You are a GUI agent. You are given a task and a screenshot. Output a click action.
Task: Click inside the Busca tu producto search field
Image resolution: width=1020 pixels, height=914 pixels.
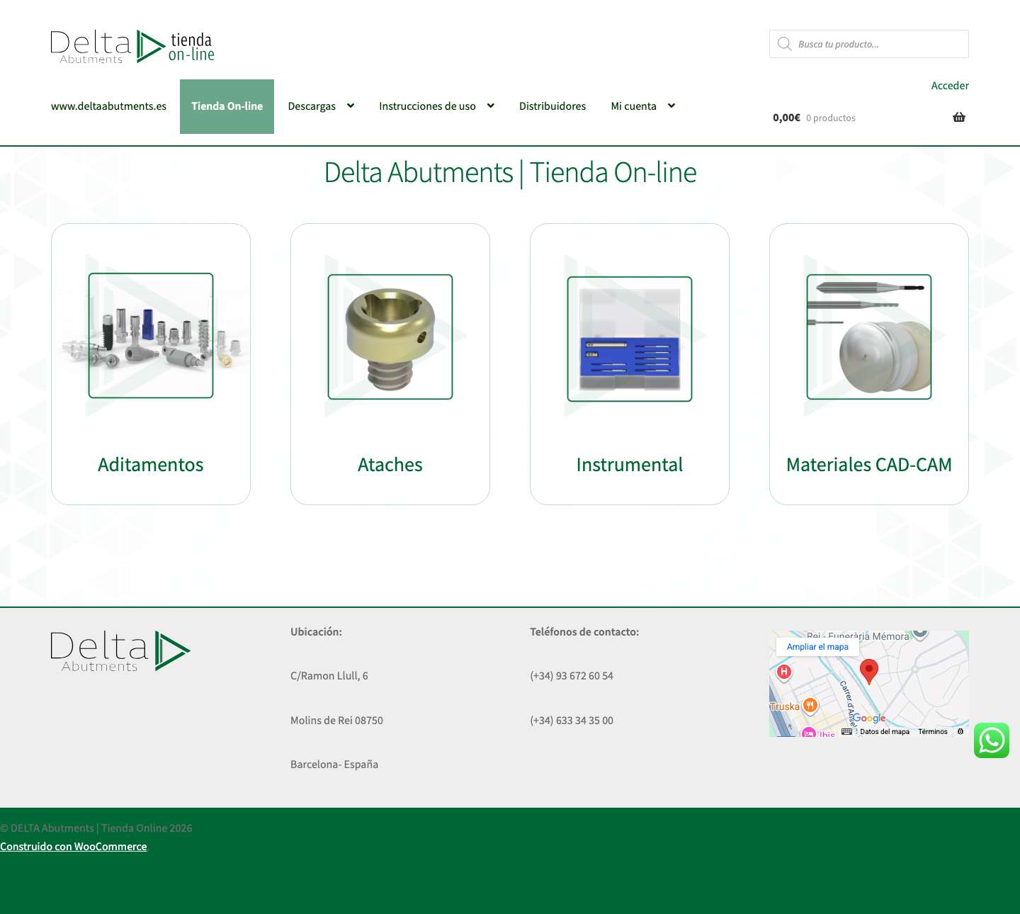click(x=878, y=44)
